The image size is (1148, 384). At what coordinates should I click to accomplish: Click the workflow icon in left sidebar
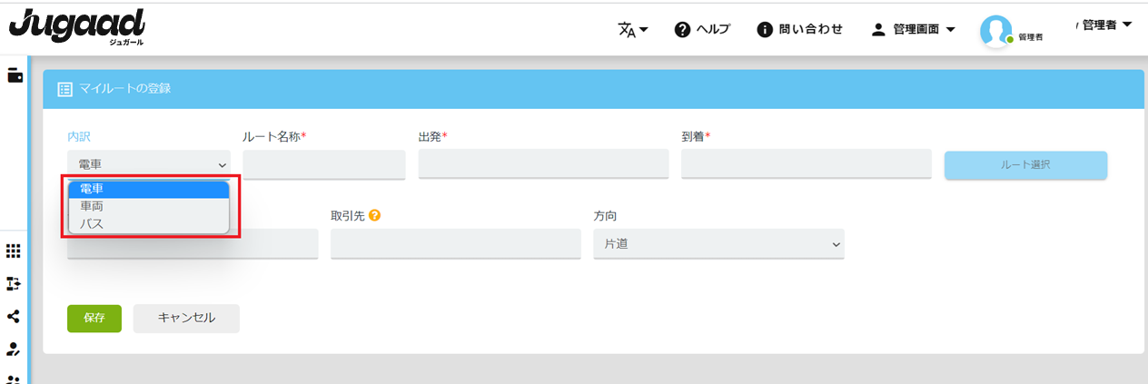click(14, 284)
